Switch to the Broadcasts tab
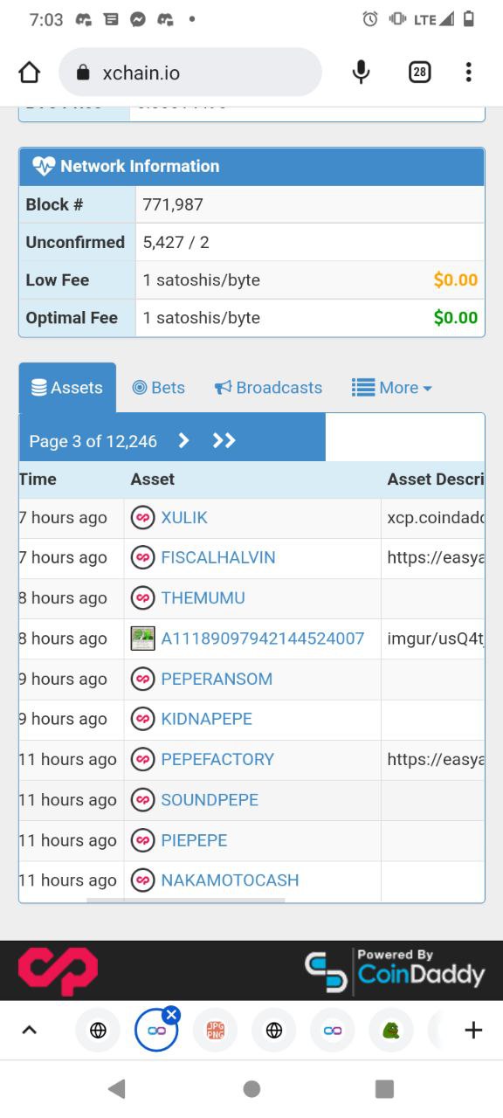This screenshot has height=1118, width=503. (268, 388)
